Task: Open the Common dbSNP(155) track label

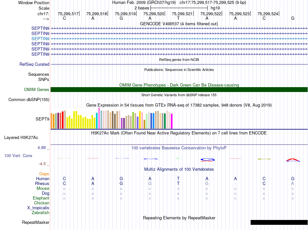Action: pyautogui.click(x=29, y=100)
